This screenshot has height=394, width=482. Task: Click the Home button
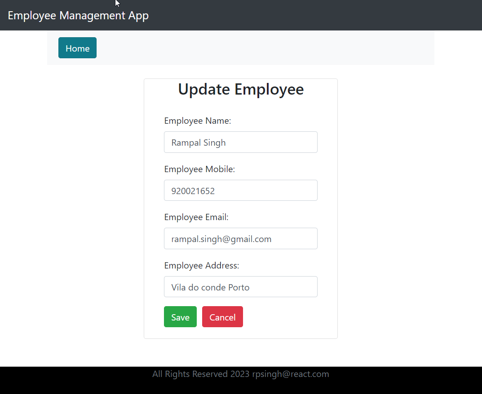(x=77, y=48)
